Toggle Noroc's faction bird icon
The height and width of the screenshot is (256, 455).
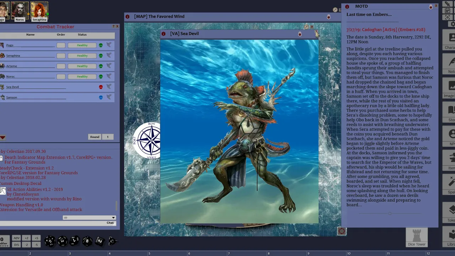pyautogui.click(x=109, y=76)
